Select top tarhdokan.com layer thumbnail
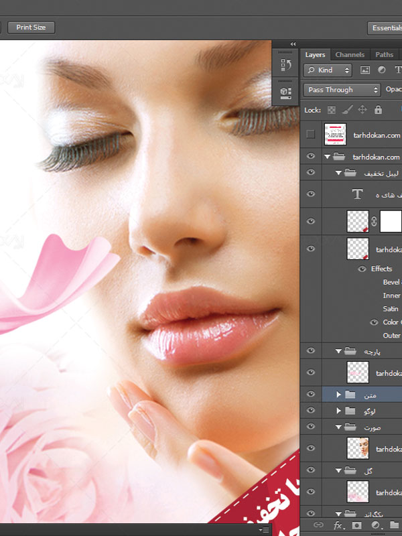 (335, 135)
